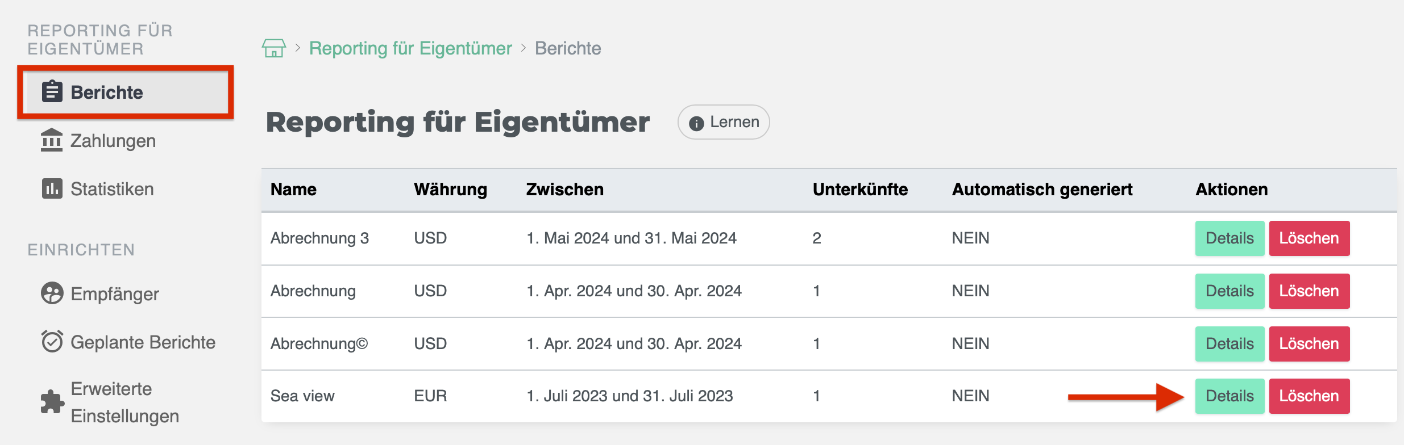The image size is (1404, 445).
Task: Click the Statistiken bar chart icon
Action: 52,188
